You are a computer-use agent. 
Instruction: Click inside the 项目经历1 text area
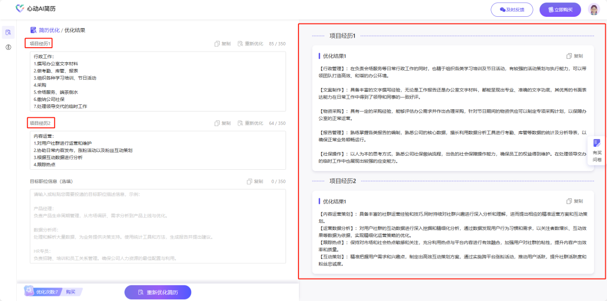(x=157, y=81)
